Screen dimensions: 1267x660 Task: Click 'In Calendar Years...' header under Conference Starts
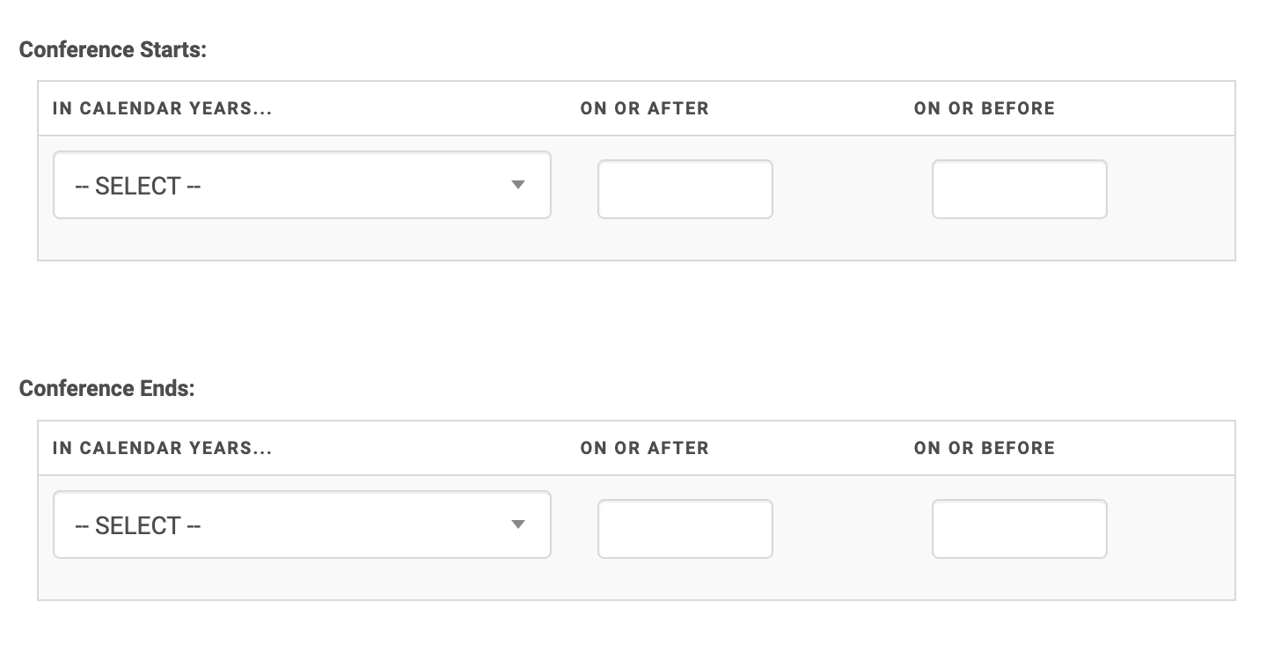pyautogui.click(x=163, y=108)
